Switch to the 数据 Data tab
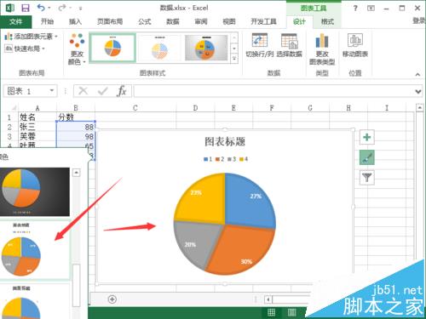426x319 pixels. (x=173, y=21)
